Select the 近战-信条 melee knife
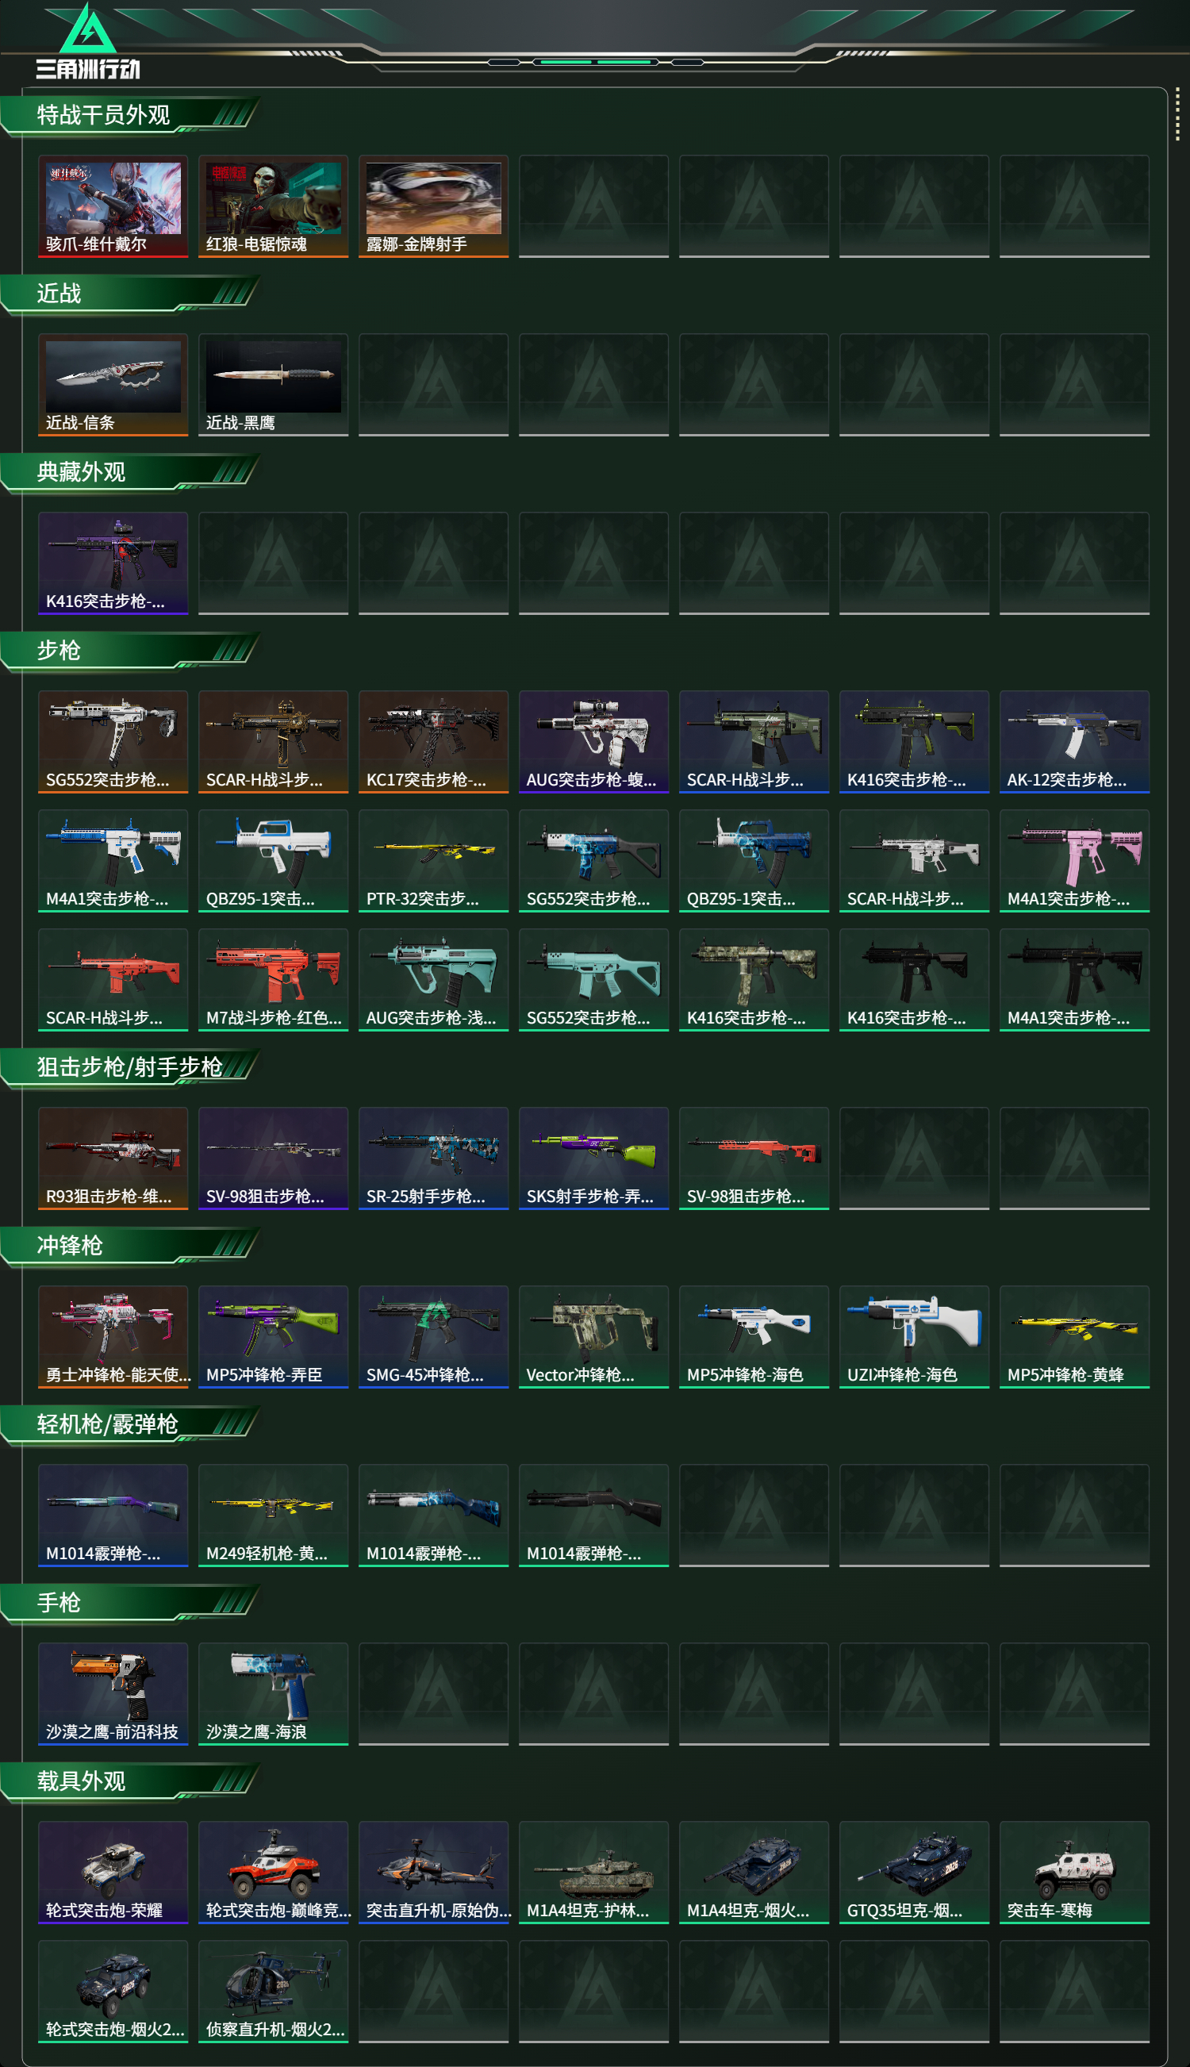Viewport: 1190px width, 2067px height. click(113, 385)
